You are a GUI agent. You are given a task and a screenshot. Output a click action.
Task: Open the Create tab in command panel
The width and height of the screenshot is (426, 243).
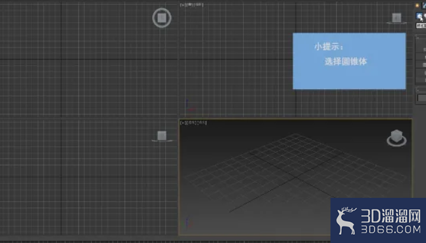click(417, 6)
